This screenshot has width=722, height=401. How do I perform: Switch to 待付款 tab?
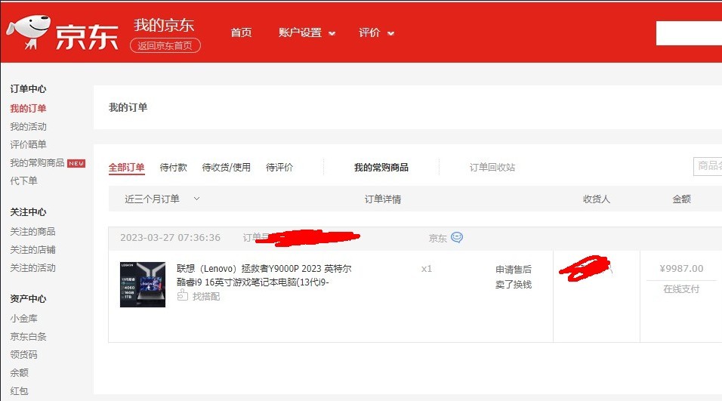174,168
